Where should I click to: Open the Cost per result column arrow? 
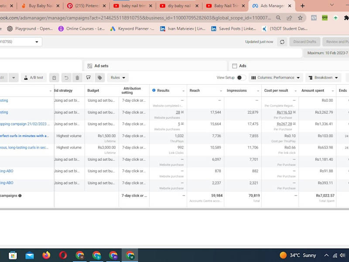[295, 91]
